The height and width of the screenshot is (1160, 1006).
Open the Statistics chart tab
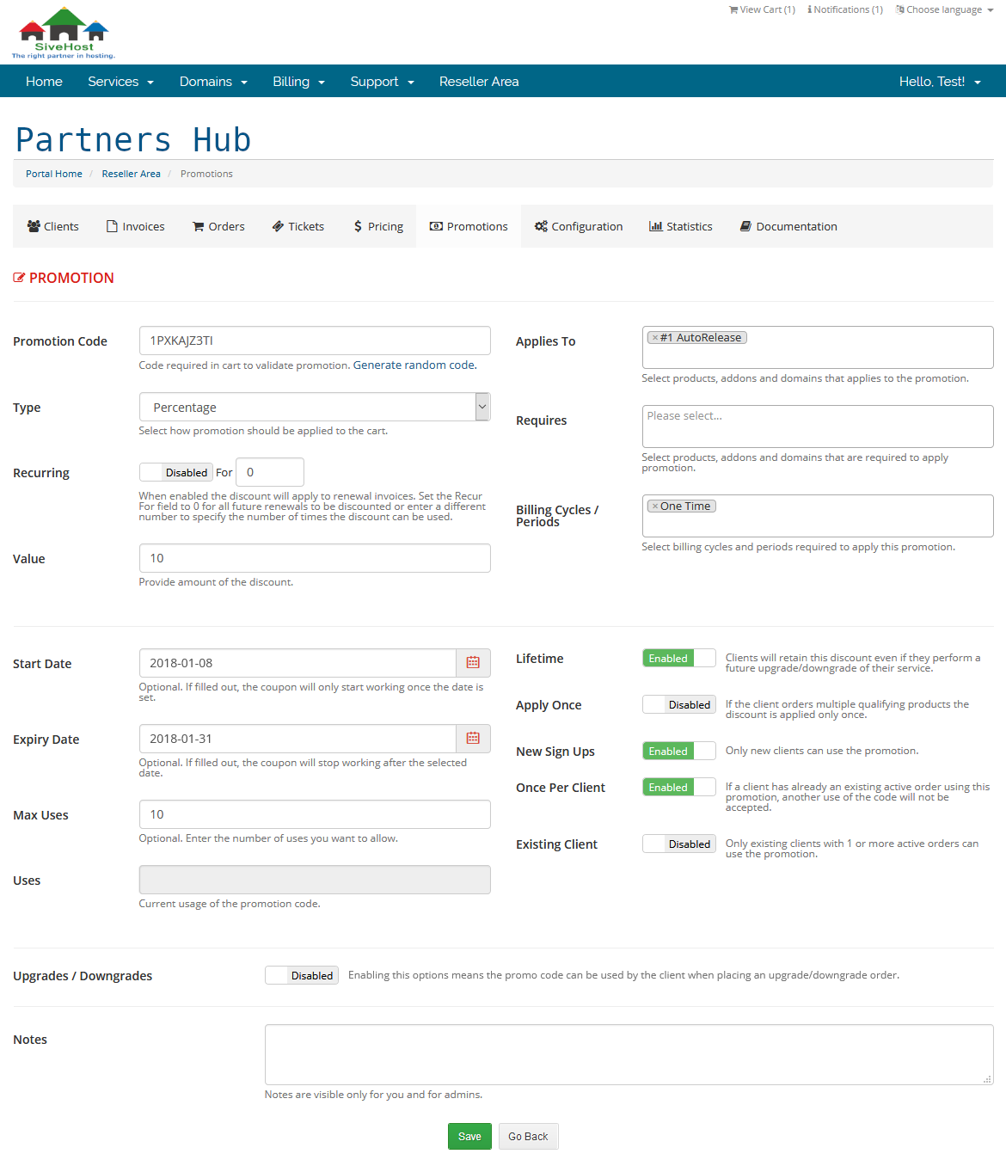click(x=680, y=227)
